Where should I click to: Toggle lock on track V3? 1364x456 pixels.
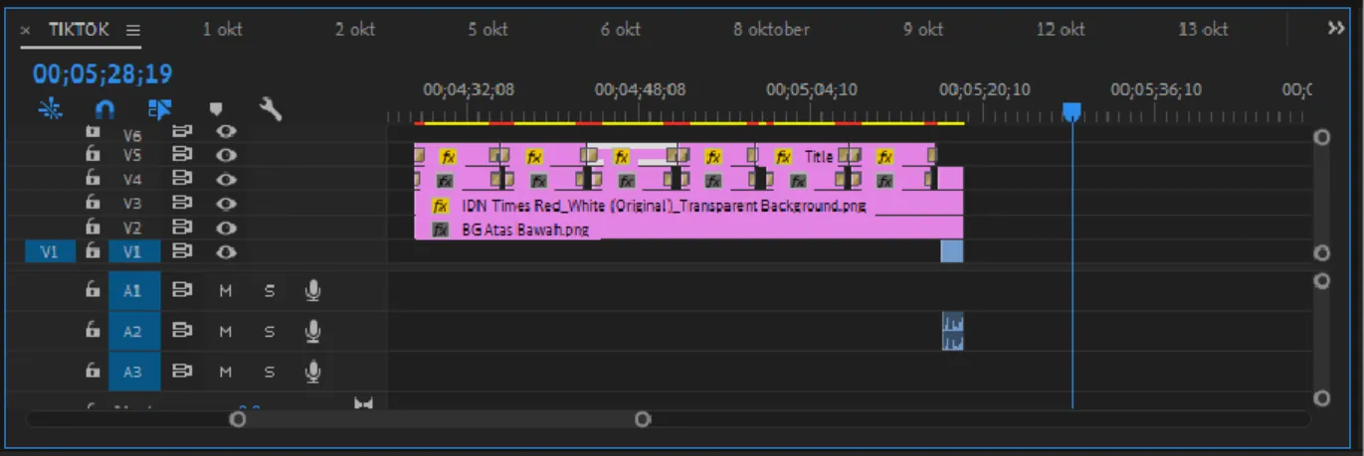pyautogui.click(x=93, y=203)
